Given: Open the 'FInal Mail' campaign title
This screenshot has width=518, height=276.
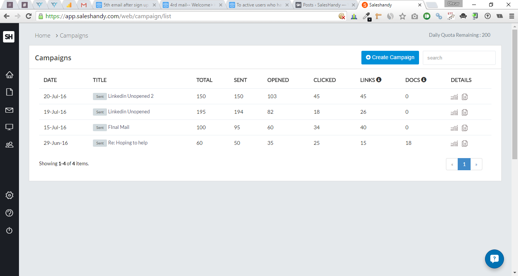Looking at the screenshot, I should pyautogui.click(x=119, y=127).
